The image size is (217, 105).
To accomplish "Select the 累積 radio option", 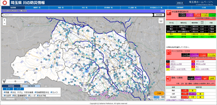I will (x=160, y=97).
